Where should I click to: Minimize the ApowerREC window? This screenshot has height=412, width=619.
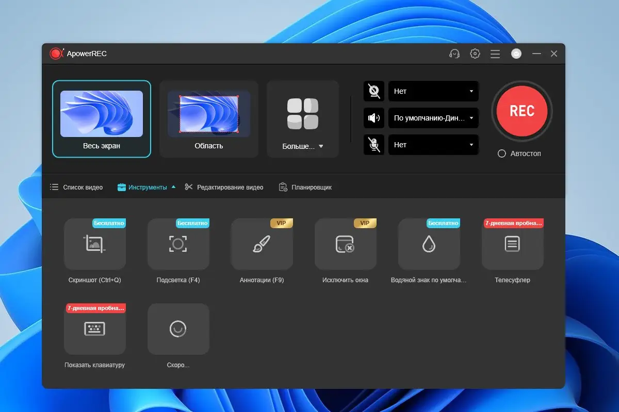coord(536,54)
